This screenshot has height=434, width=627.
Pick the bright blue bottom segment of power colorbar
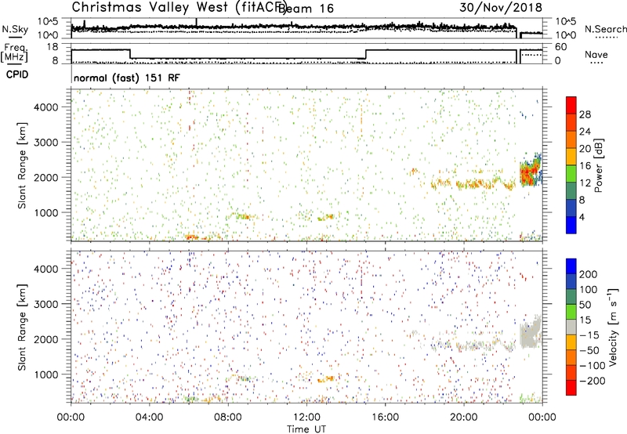click(x=571, y=226)
